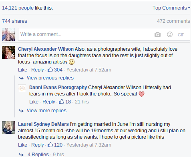Open Cheryl Alexander Wilson's profile picture
Image resolution: width=191 pixels, height=157 pixels.
[8, 52]
